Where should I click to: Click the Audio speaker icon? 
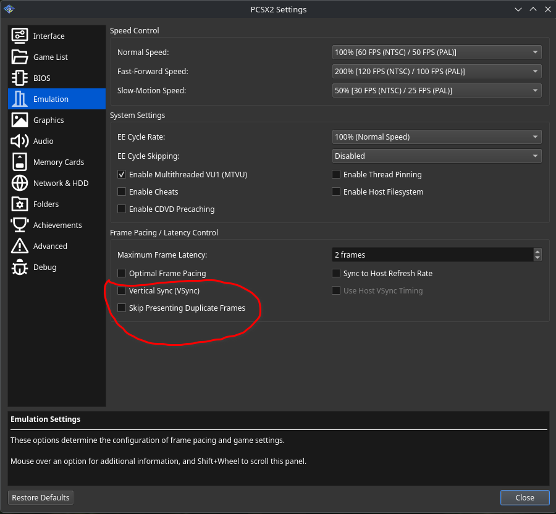20,141
